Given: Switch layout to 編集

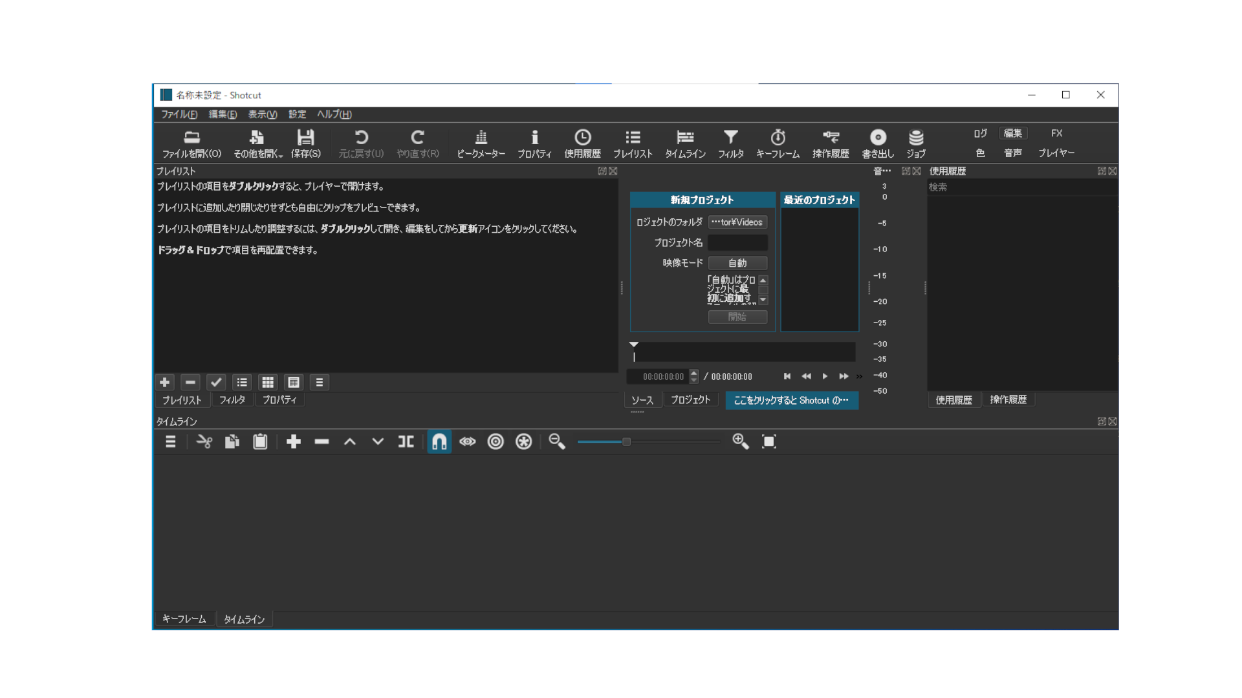Looking at the screenshot, I should click(1013, 133).
